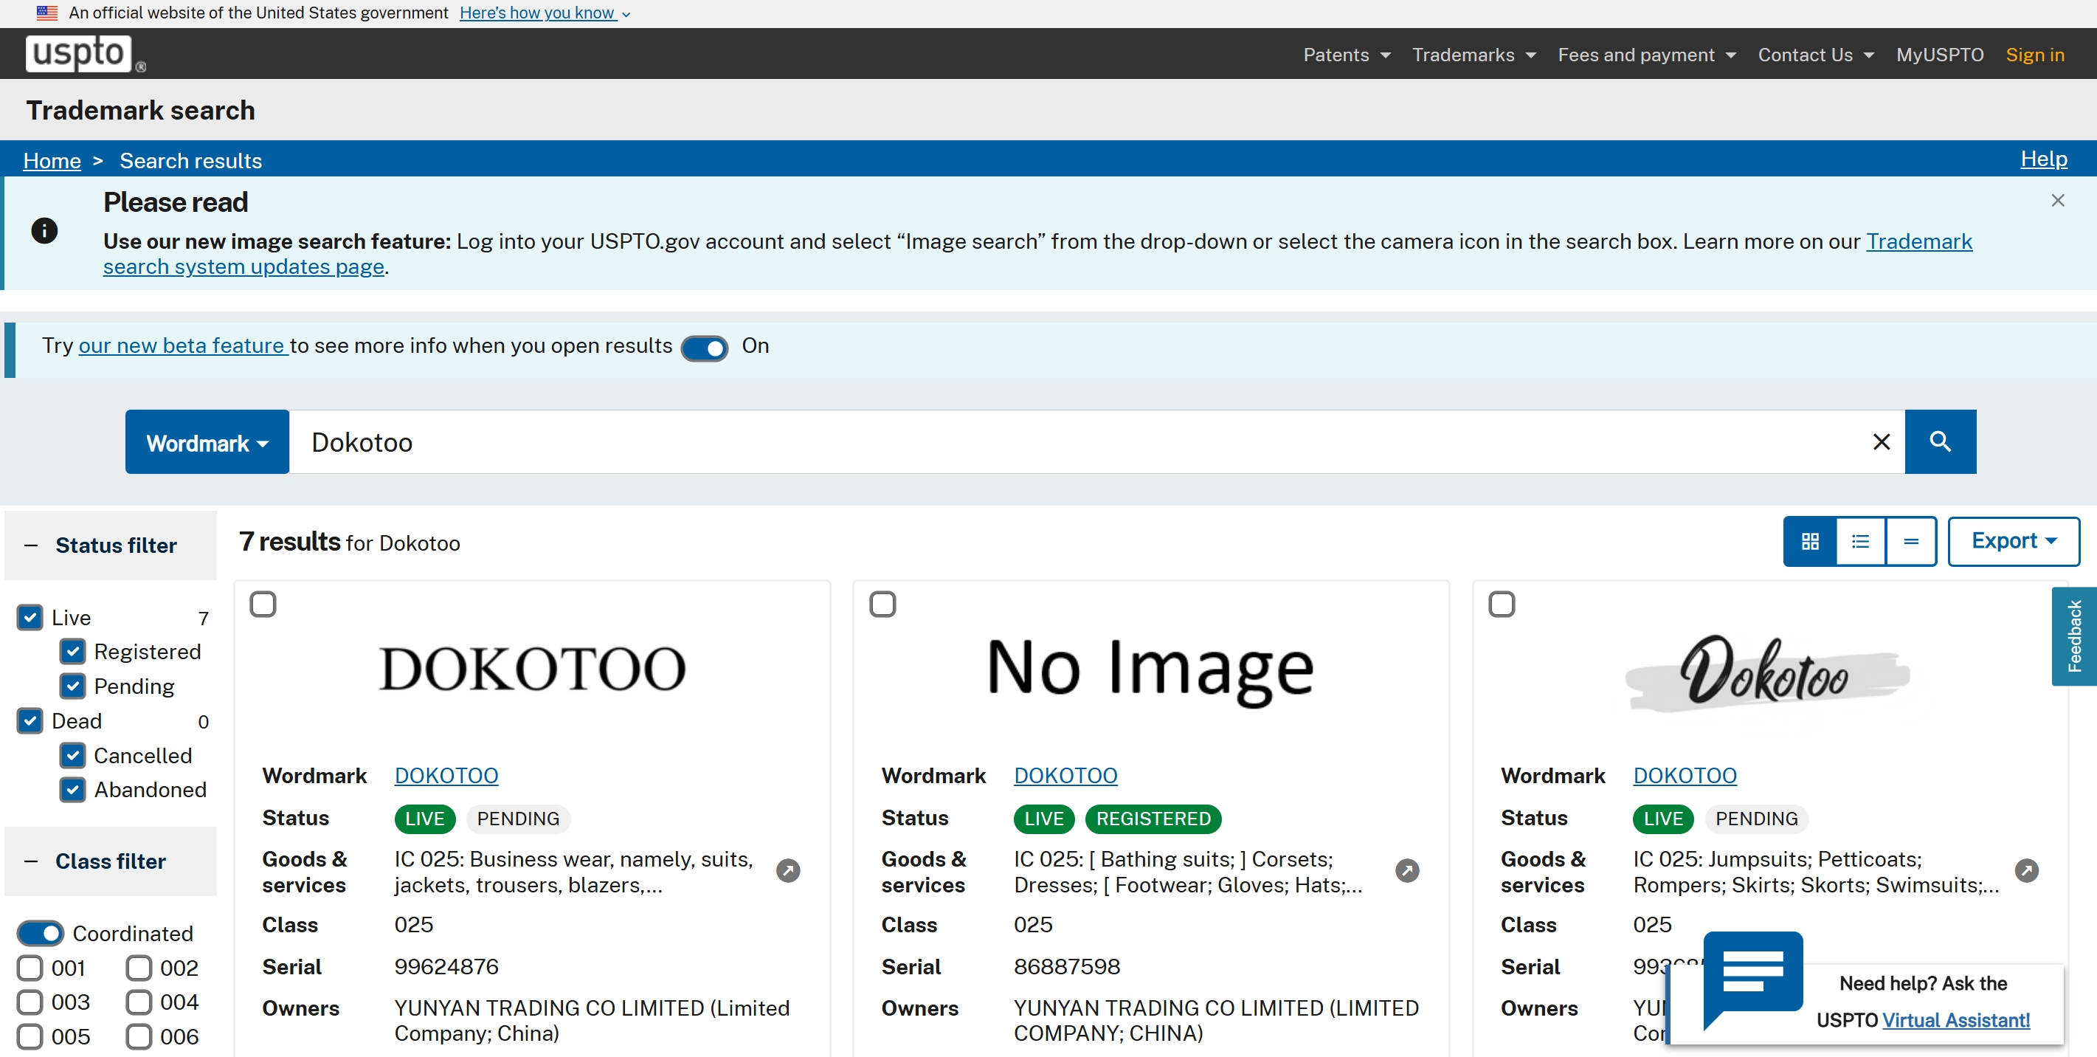Open the Virtual Assistant link
This screenshot has width=2097, height=1057.
coord(1955,1019)
